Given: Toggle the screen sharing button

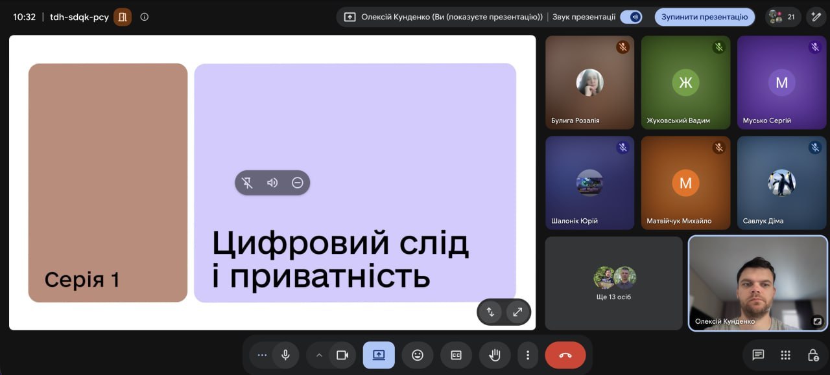Looking at the screenshot, I should [x=379, y=355].
